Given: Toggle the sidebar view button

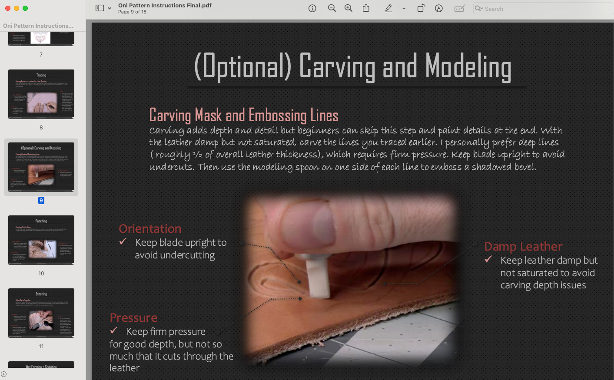Looking at the screenshot, I should (x=100, y=8).
